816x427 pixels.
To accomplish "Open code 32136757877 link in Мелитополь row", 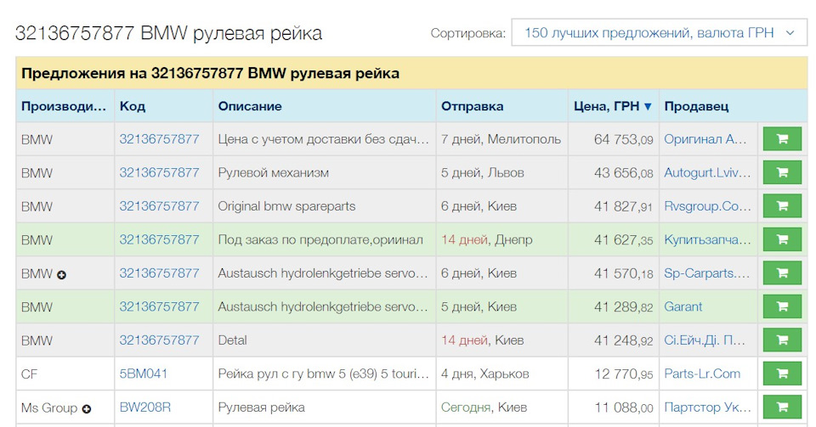I will (159, 139).
